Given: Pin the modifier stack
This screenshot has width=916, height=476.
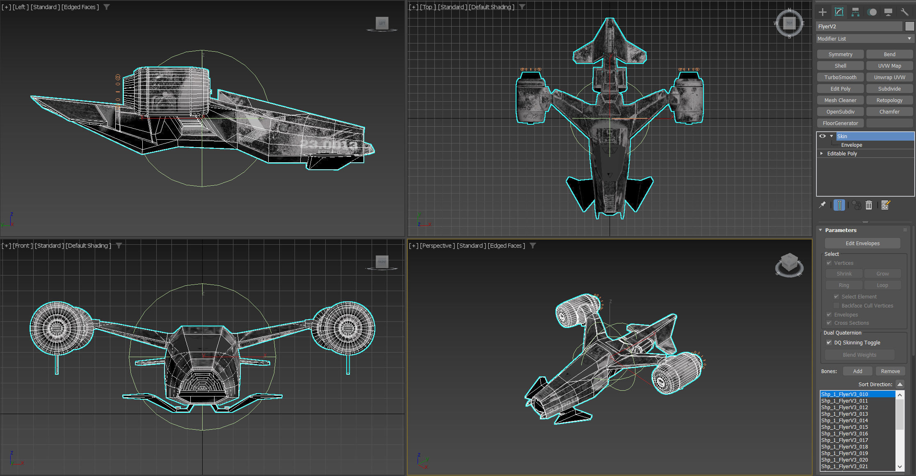Looking at the screenshot, I should tap(822, 205).
